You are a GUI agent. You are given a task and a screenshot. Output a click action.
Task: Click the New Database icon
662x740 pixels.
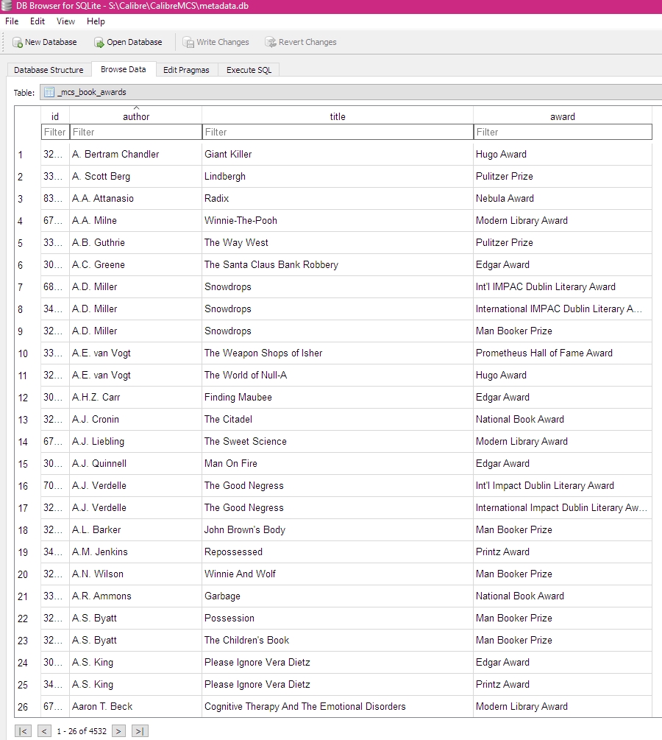tap(18, 43)
